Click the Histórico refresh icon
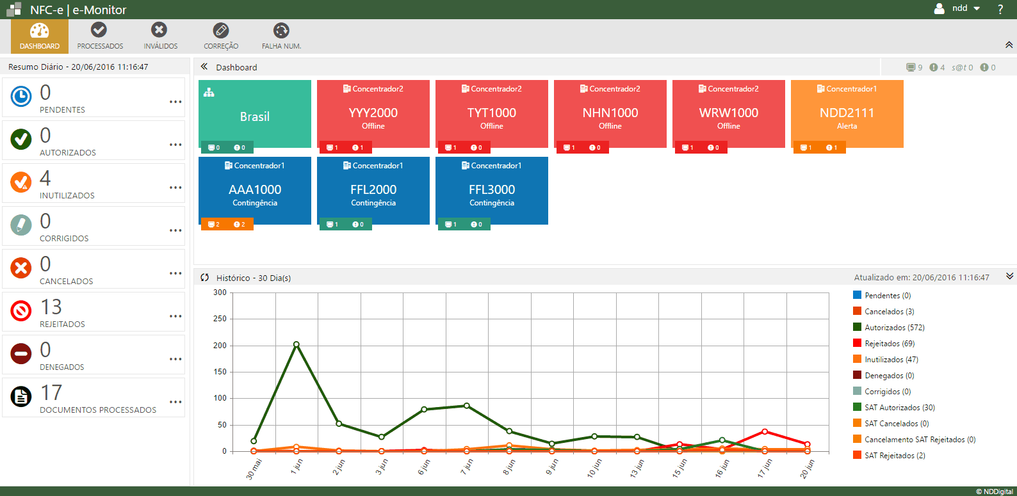This screenshot has width=1017, height=496. point(205,278)
